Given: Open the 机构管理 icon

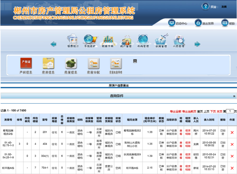Looking at the screenshot, I should click(143, 40).
